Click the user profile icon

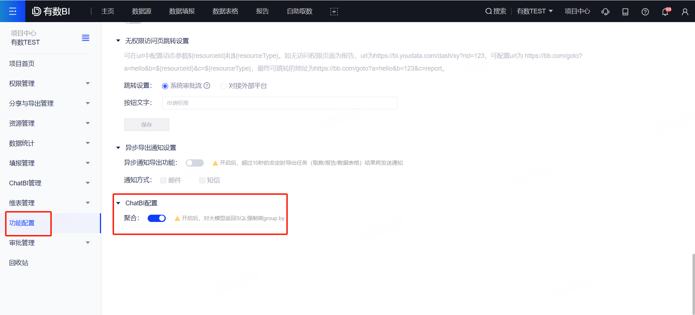click(x=685, y=12)
